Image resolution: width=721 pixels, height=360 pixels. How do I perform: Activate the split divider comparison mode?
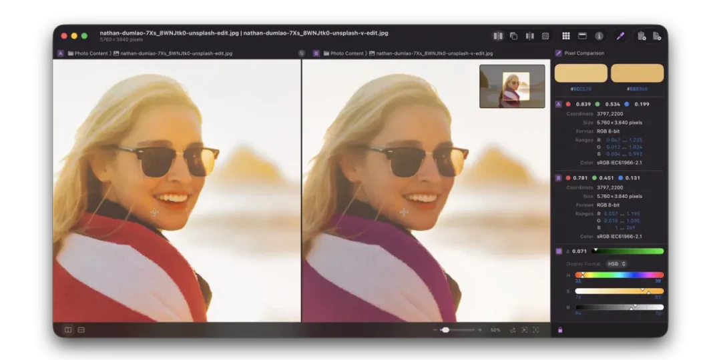tap(529, 36)
